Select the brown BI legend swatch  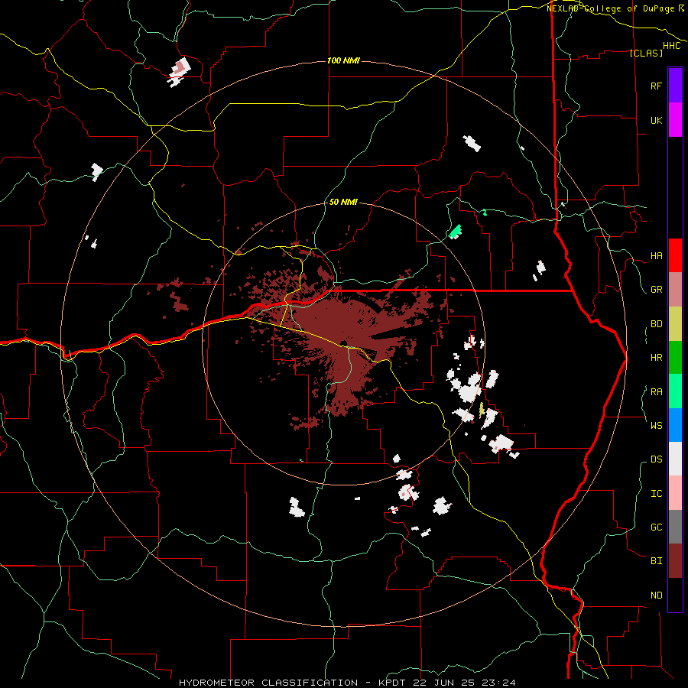(x=675, y=561)
